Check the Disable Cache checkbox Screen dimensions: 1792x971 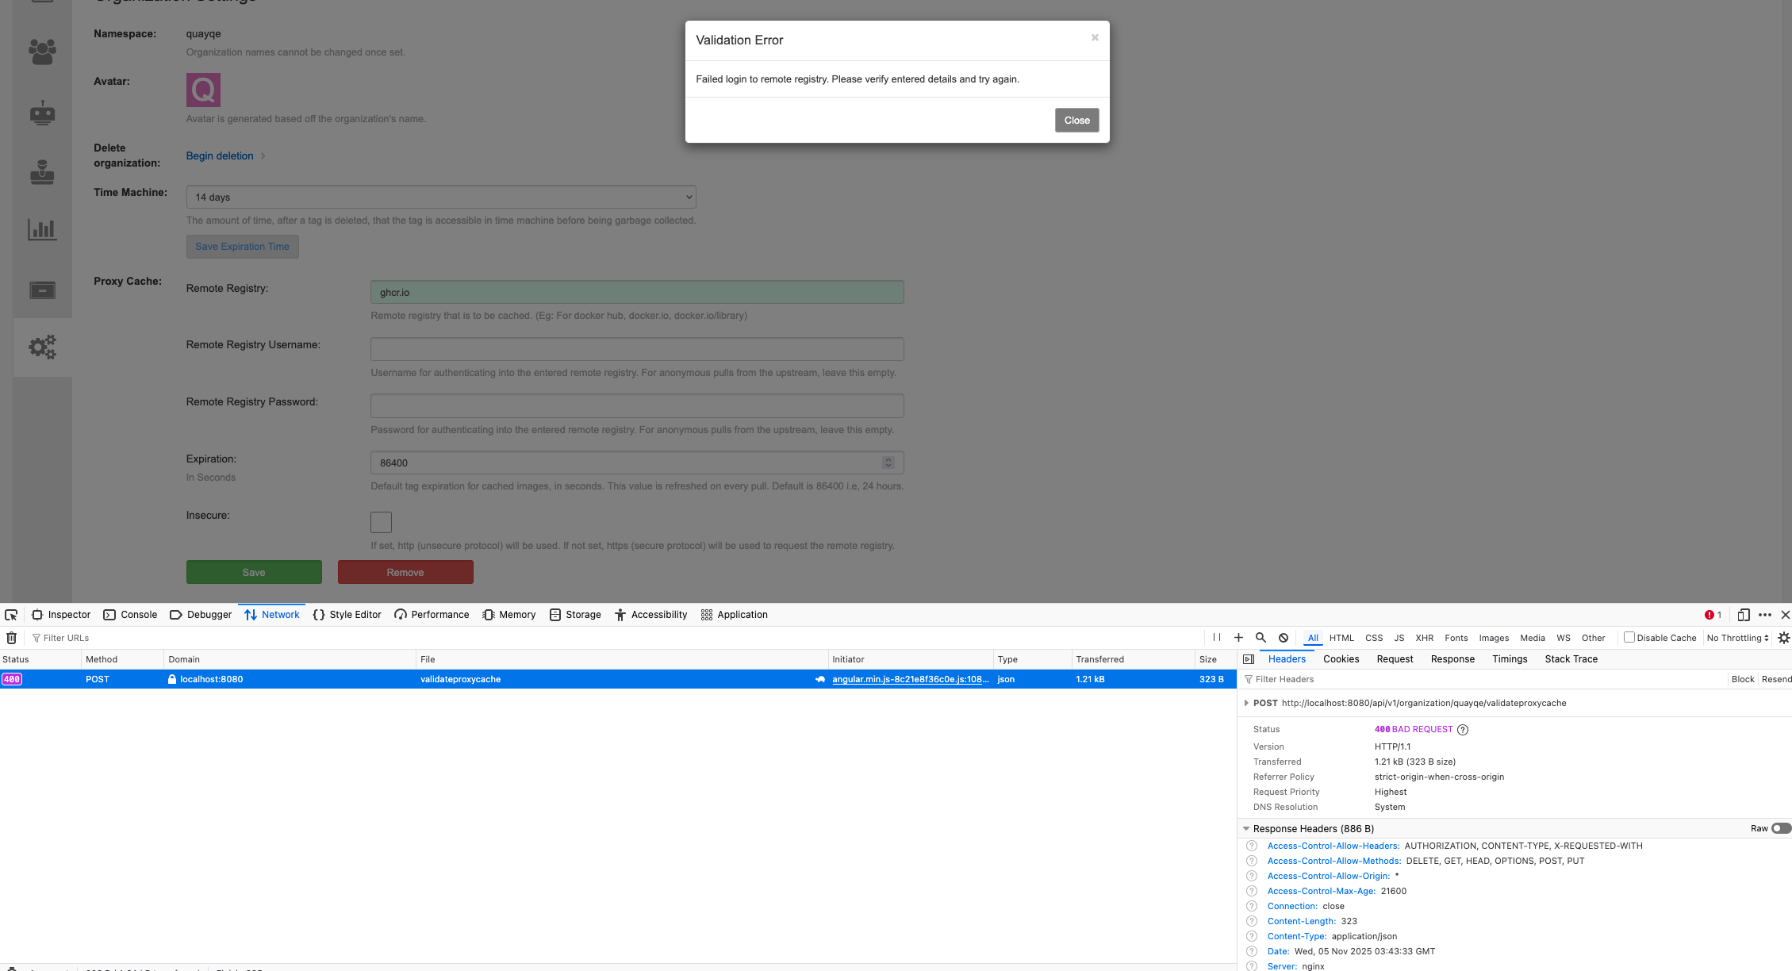[1629, 637]
